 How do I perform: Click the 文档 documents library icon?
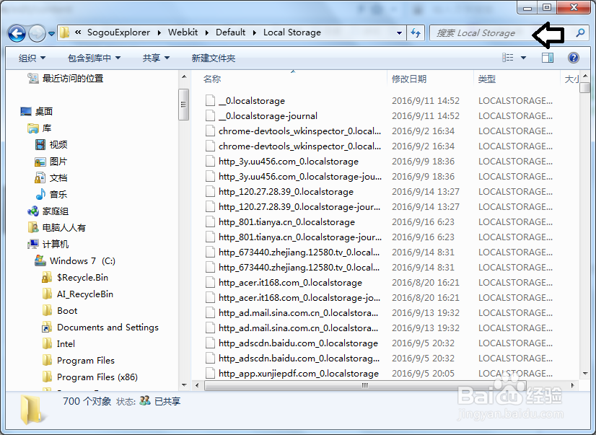[x=40, y=177]
